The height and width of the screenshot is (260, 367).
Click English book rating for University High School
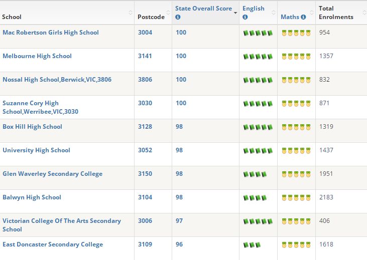click(258, 151)
